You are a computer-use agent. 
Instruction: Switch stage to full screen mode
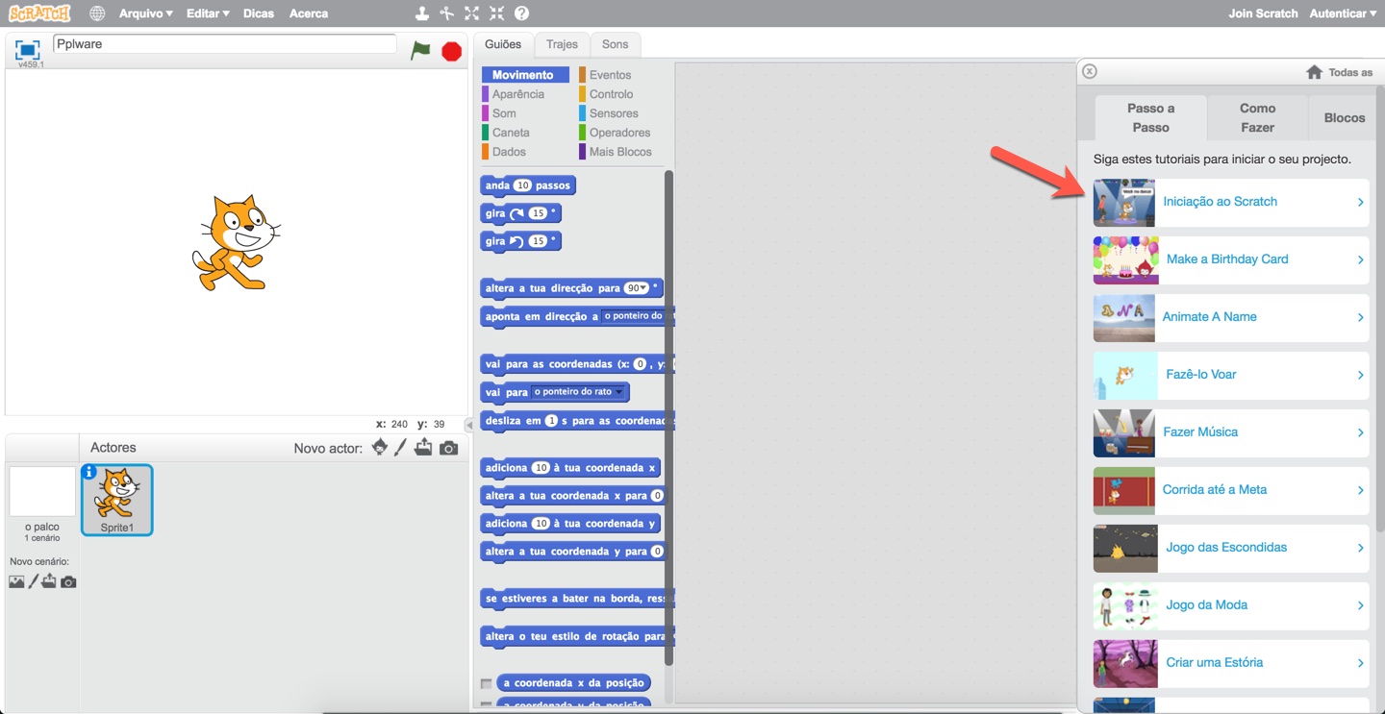pos(28,50)
